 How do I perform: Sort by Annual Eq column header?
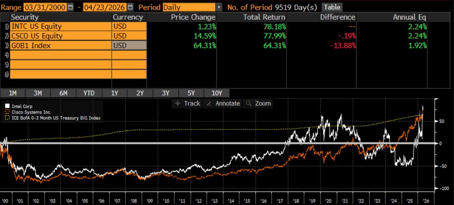pos(410,17)
